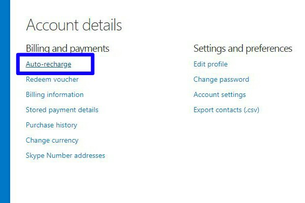
Task: Open Account settings
Action: (220, 94)
